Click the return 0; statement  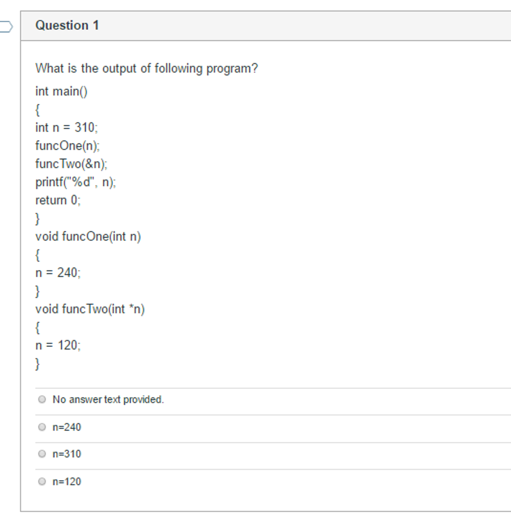(x=58, y=200)
